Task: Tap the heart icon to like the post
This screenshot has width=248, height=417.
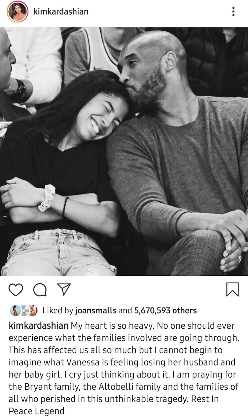Action: pyautogui.click(x=16, y=290)
